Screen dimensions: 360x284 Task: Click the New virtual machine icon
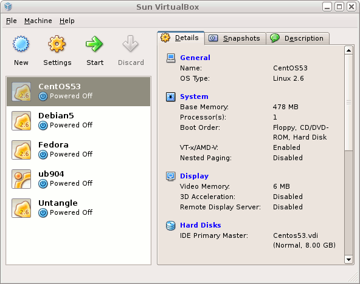pyautogui.click(x=21, y=44)
